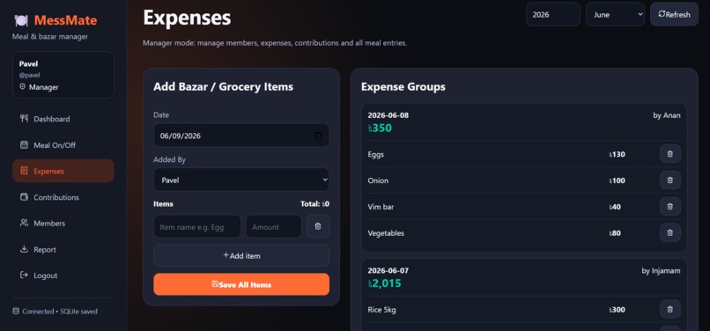
Task: Click the refresh arrows icon in Refresh button
Action: point(662,14)
